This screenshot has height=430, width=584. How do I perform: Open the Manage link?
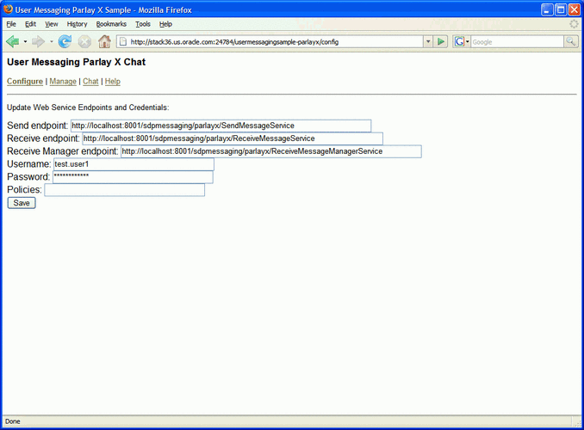pos(63,82)
